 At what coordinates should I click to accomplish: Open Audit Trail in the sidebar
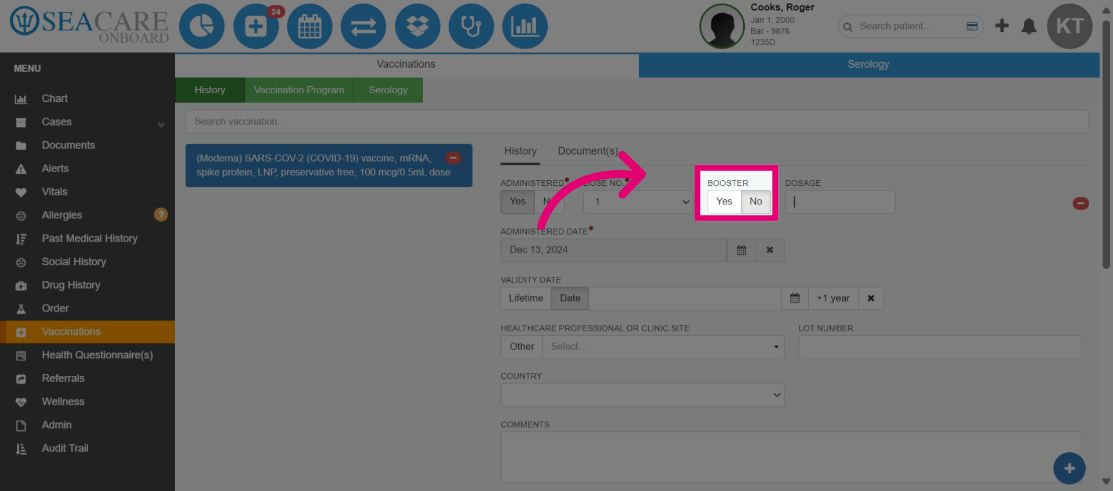point(88,448)
